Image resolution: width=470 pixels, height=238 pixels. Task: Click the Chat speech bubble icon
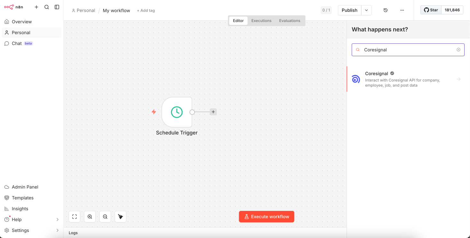point(7,43)
